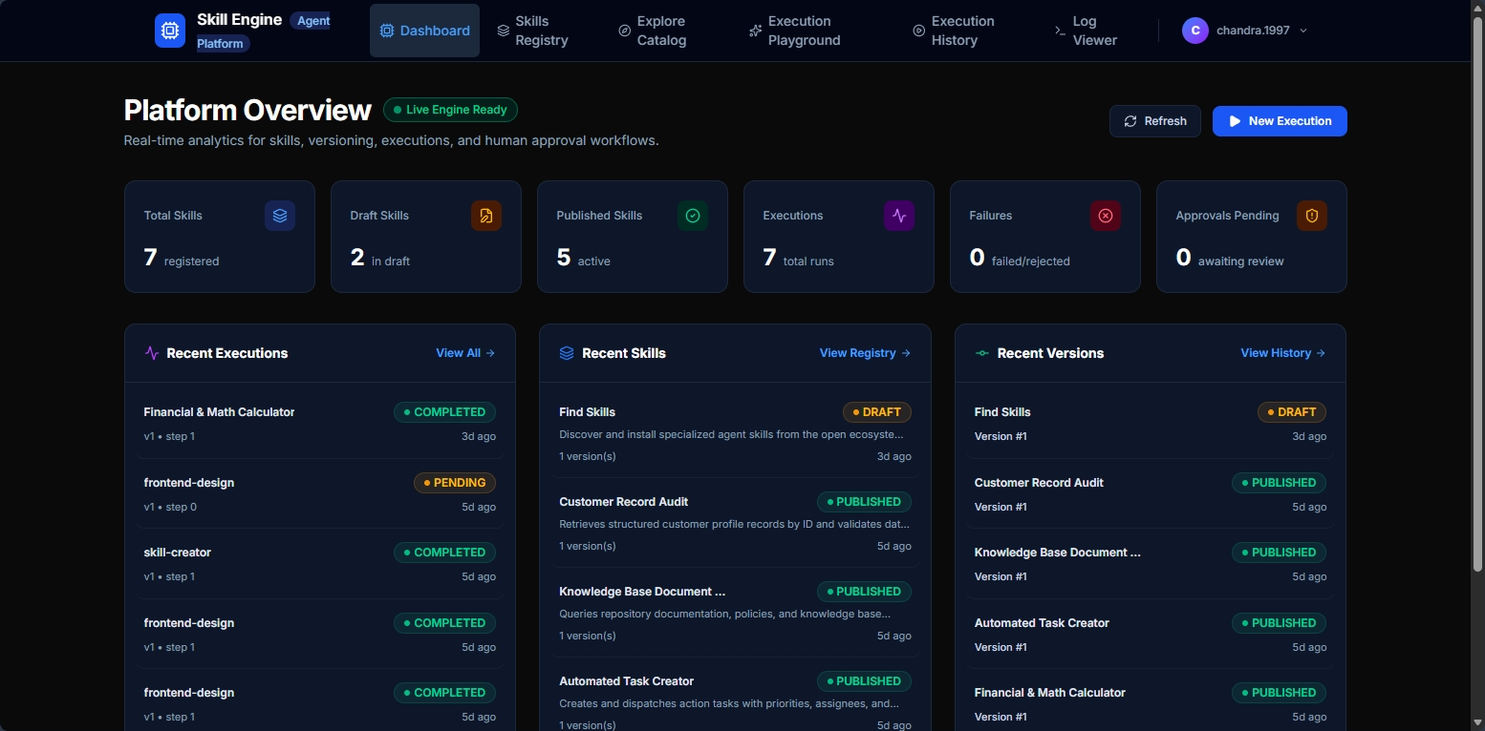
Task: Click the Live Engine Ready status badge
Action: [x=450, y=110]
